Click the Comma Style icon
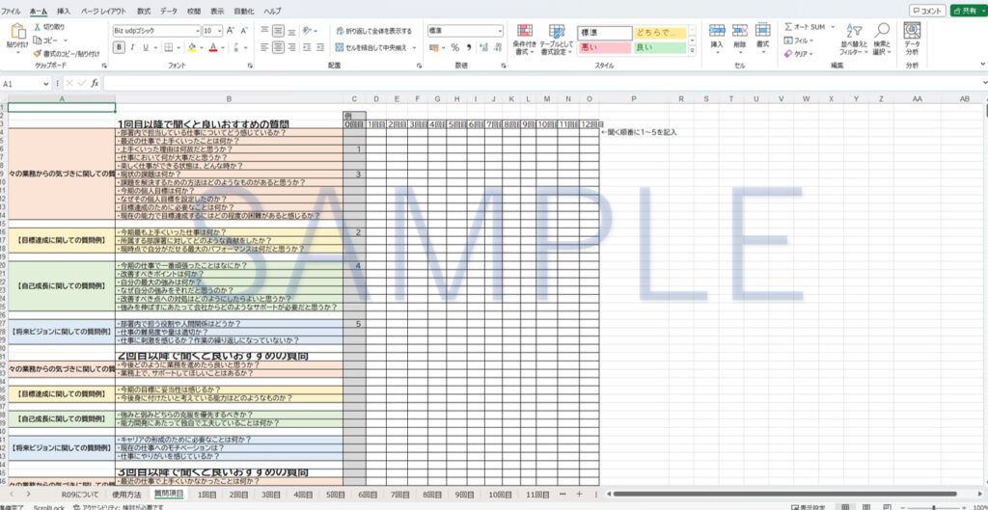The width and height of the screenshot is (988, 510). pyautogui.click(x=469, y=47)
